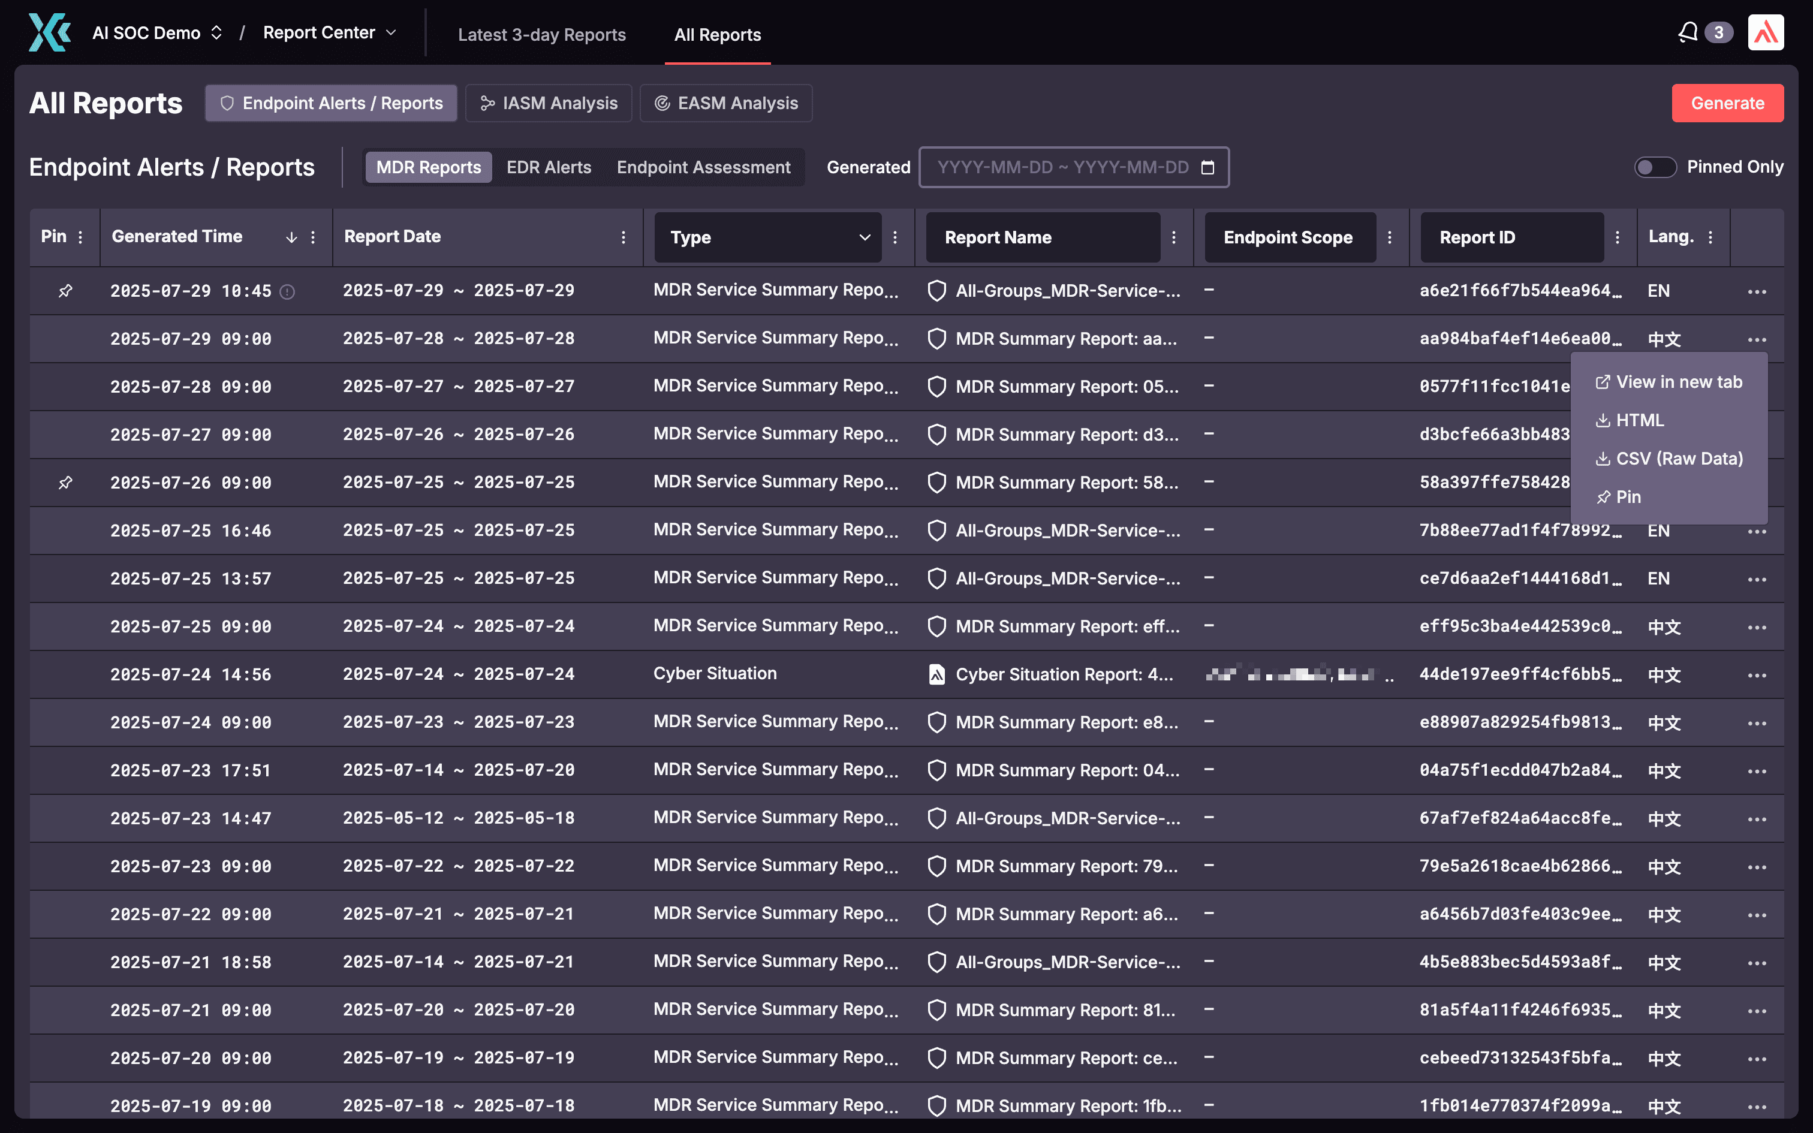Sort by the Generated Time arrow
Screen dimensions: 1813x1133
291,237
